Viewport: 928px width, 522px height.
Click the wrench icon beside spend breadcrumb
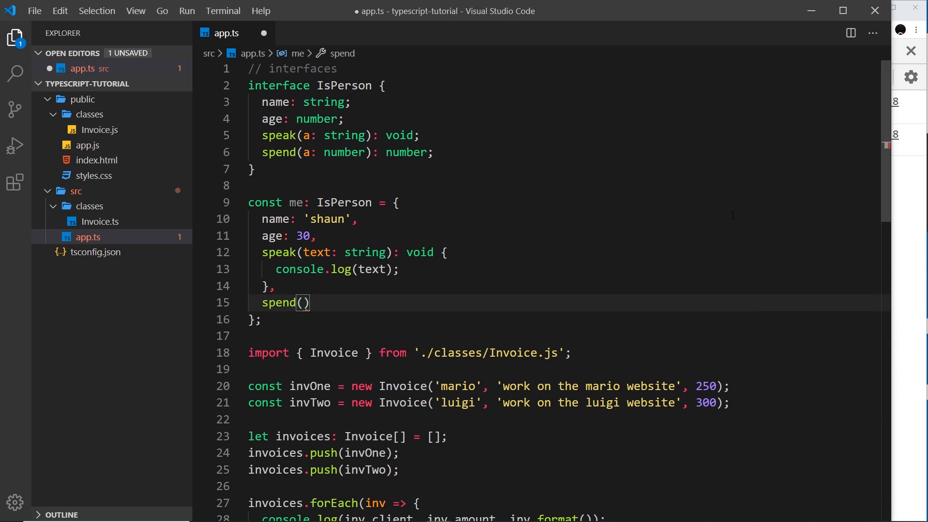pos(321,53)
